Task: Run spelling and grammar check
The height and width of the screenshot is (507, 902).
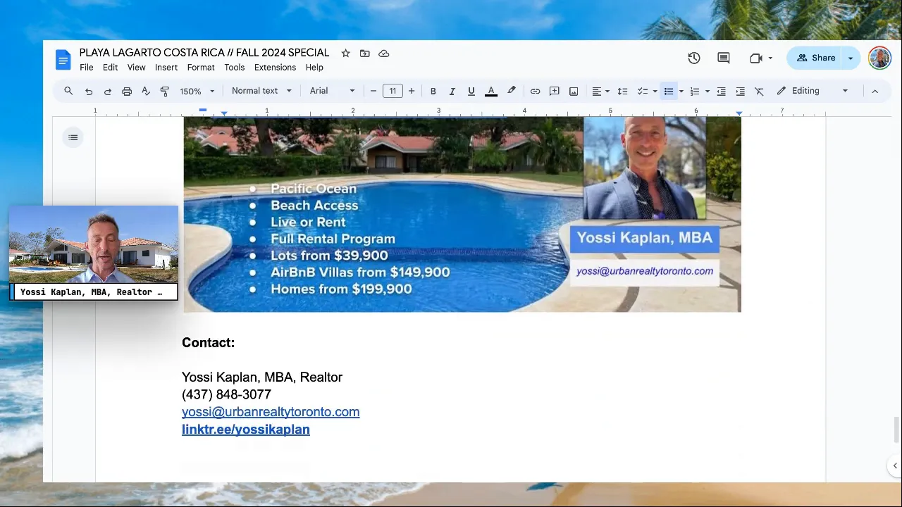Action: click(146, 91)
